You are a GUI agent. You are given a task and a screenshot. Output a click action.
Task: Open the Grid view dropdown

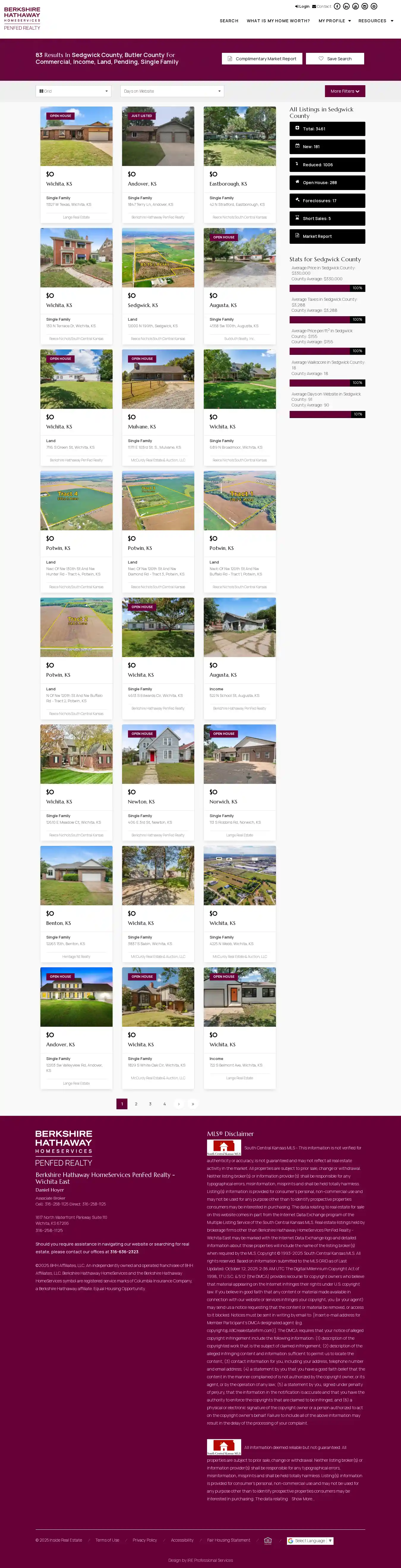point(73,91)
